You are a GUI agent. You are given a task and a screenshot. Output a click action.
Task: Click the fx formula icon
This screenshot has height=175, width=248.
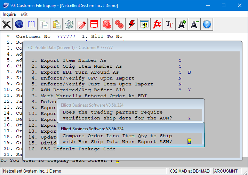coord(157,24)
